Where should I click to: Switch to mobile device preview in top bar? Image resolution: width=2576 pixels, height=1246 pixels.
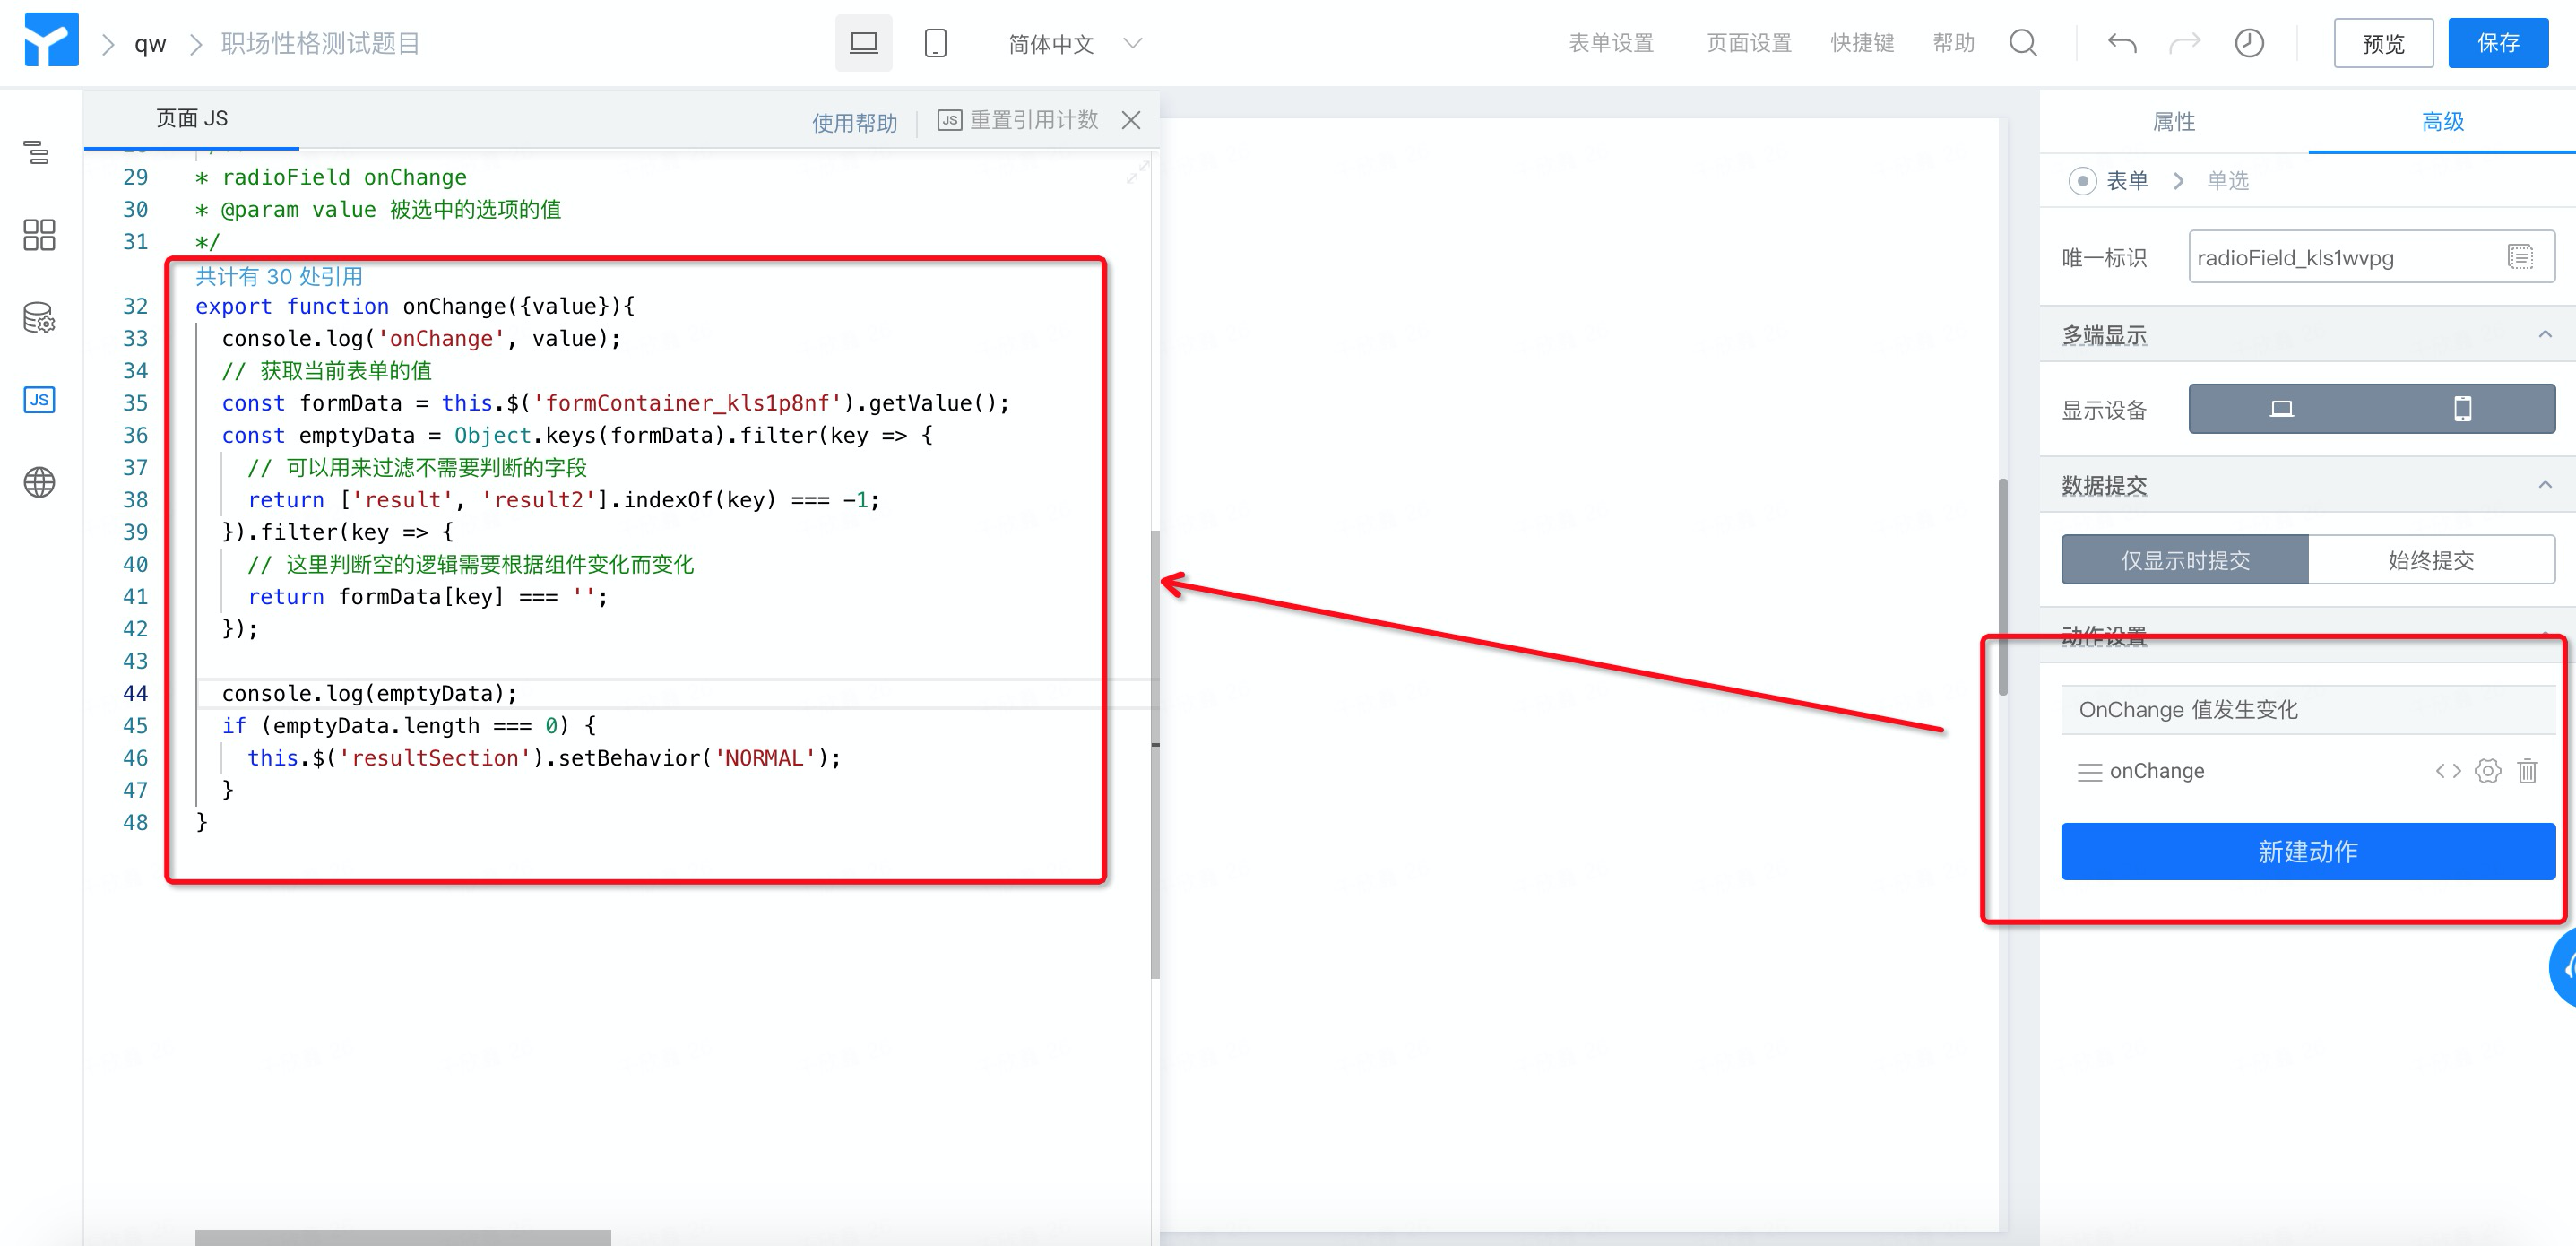935,43
